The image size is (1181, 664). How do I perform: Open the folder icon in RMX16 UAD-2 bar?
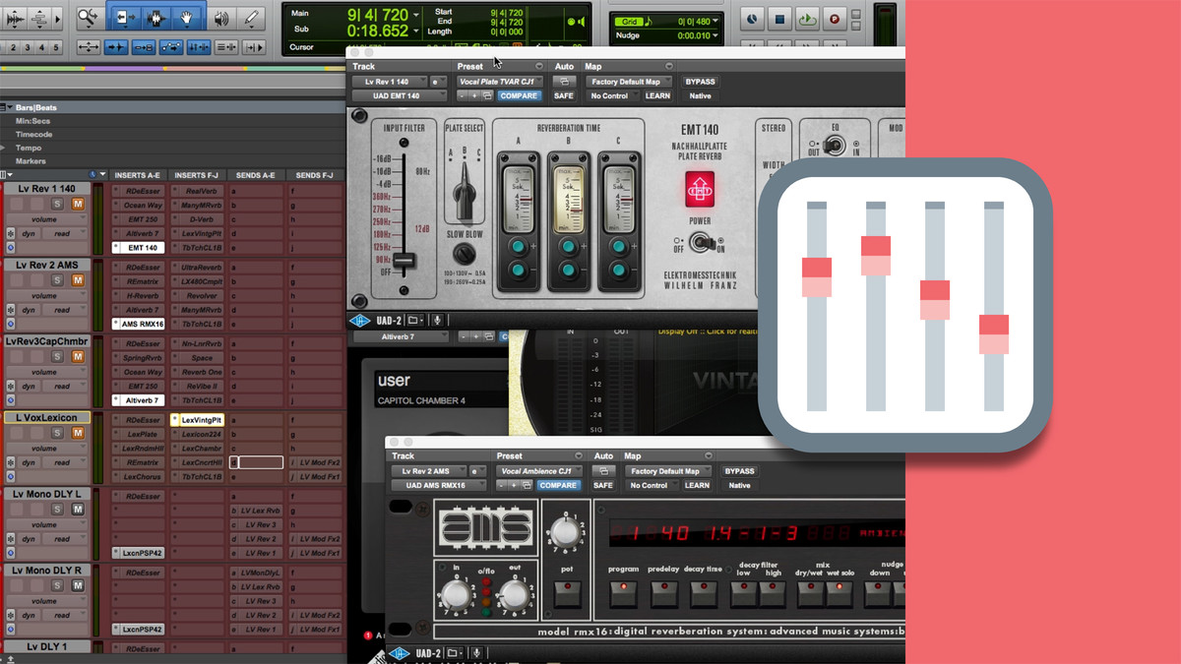click(454, 653)
